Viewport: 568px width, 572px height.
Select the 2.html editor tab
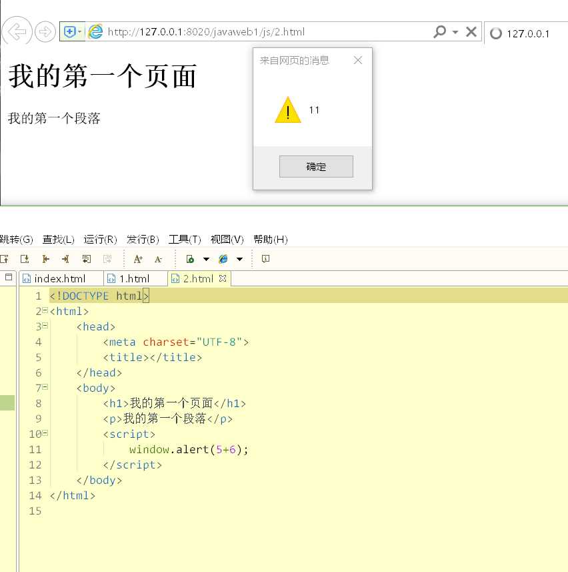[x=198, y=279]
